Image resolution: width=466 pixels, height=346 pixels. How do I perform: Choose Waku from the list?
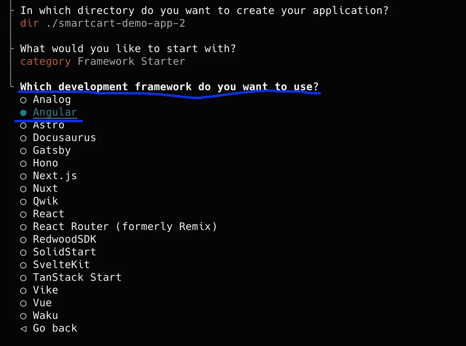(39, 316)
